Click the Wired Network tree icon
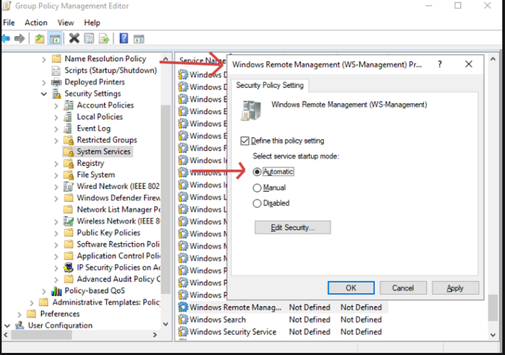505x355 pixels. click(69, 187)
